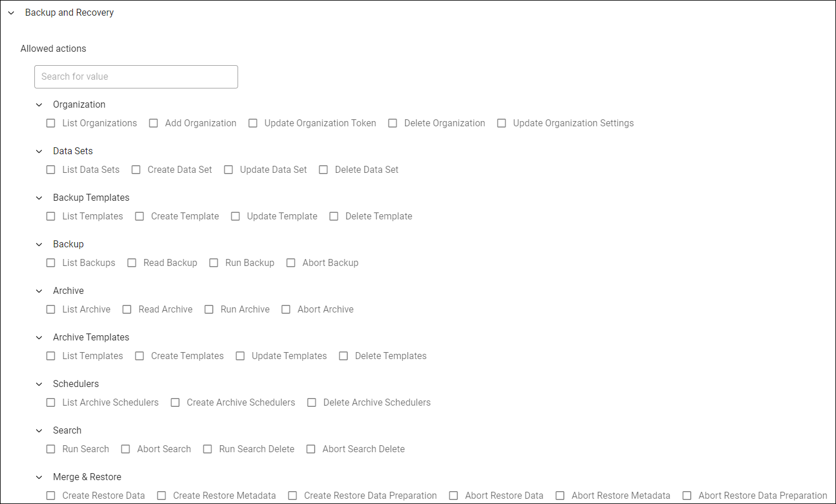This screenshot has height=504, width=836.
Task: Enable Run Backup action
Action: (214, 262)
